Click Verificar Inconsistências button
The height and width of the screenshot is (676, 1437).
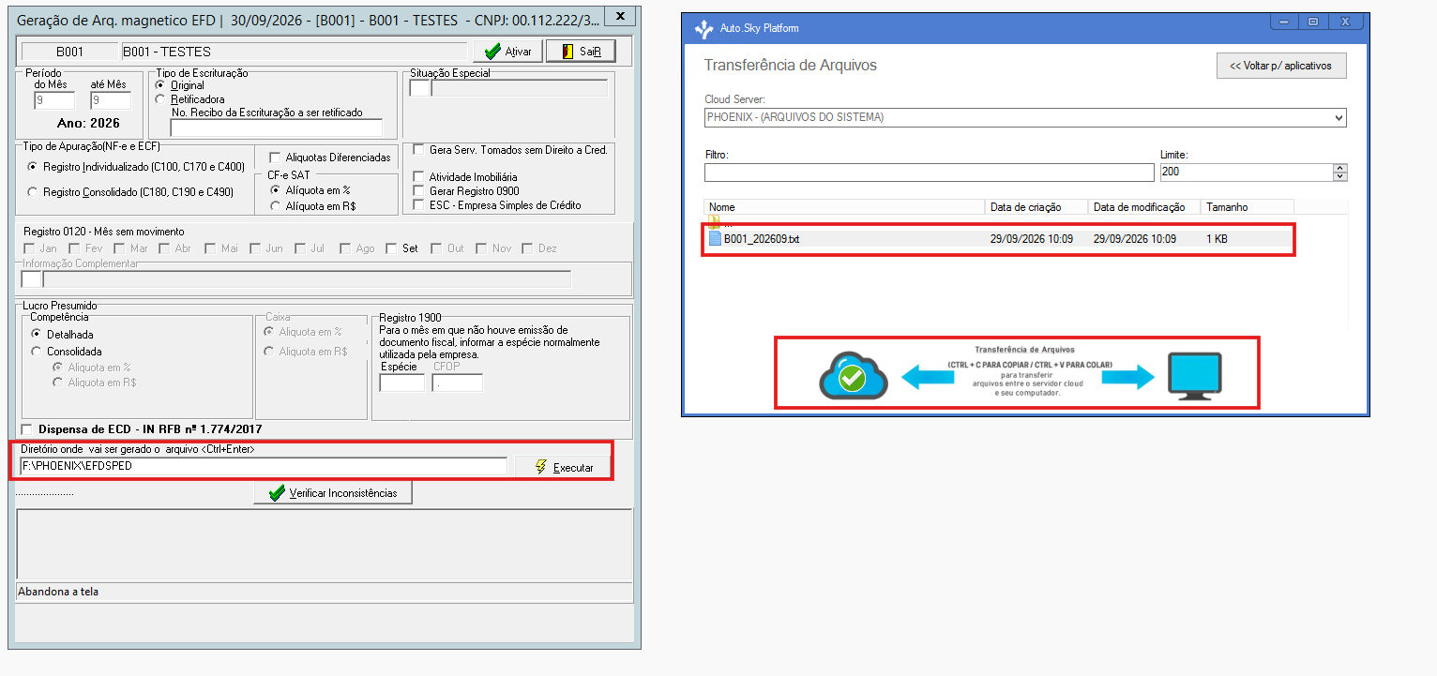(x=333, y=493)
